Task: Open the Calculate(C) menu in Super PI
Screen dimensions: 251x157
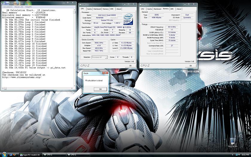Action: pyautogui.click(x=7, y=7)
